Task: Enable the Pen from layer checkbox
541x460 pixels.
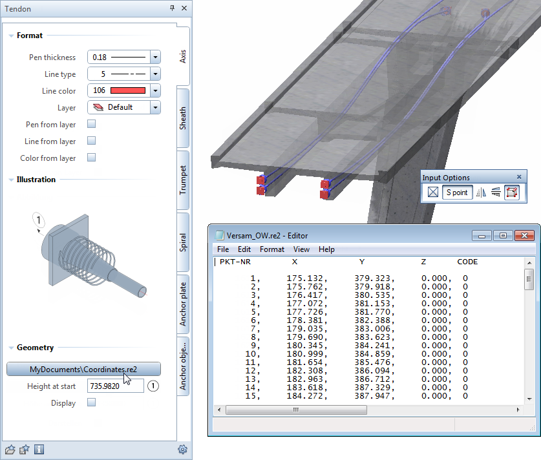Action: pyautogui.click(x=91, y=124)
